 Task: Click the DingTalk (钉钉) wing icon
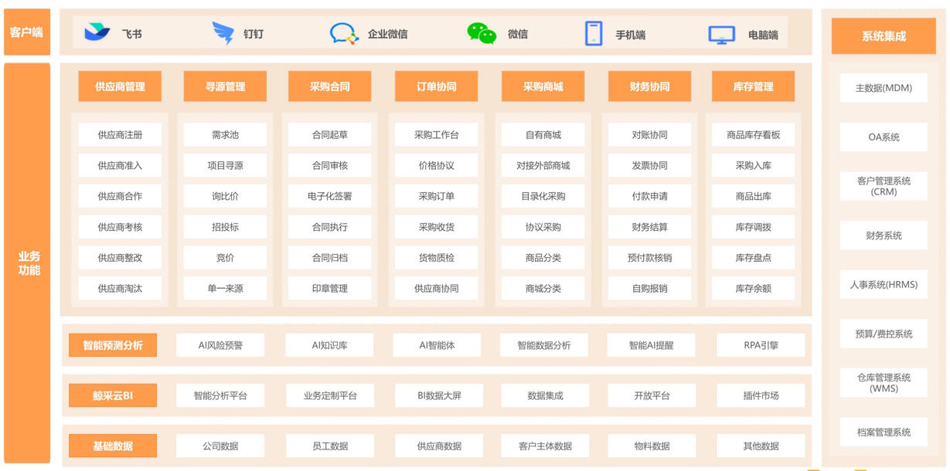223,33
